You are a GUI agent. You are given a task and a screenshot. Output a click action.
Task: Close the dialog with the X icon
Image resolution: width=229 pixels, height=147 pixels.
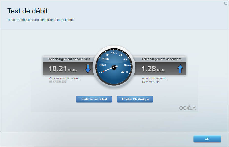point(226,3)
